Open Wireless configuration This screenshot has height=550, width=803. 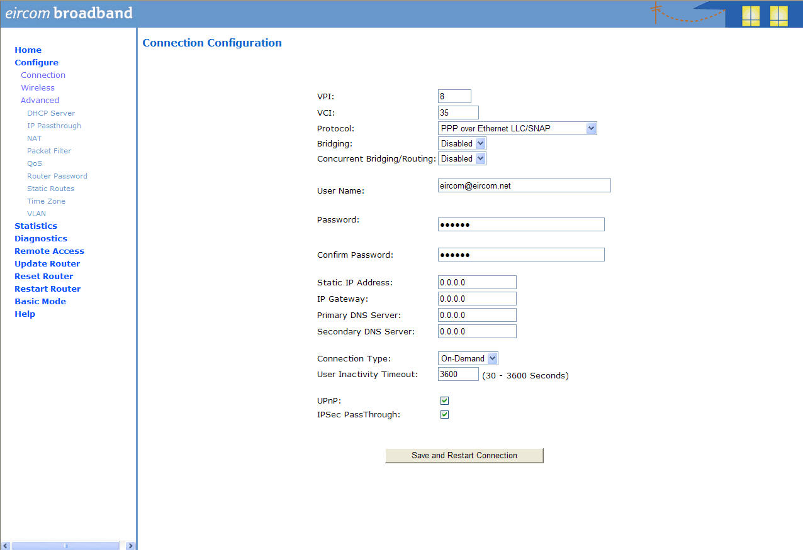(37, 87)
